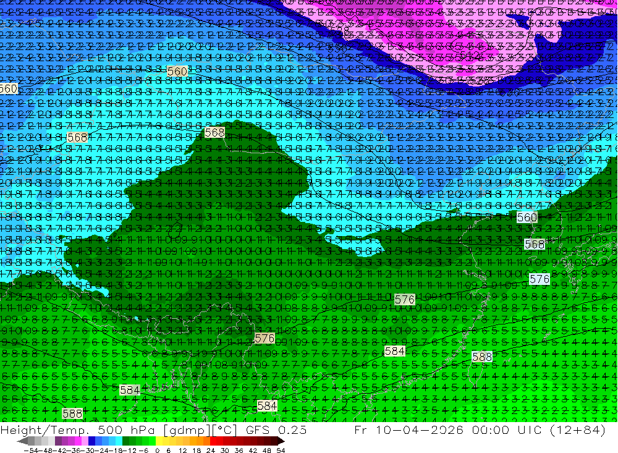Click the '-12' colorbar tick label
This screenshot has height=453, width=618.
[x=130, y=451]
